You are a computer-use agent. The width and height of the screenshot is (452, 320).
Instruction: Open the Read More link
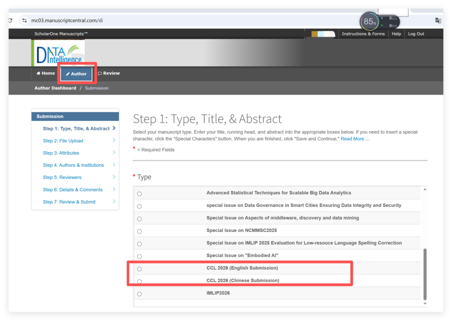coord(355,139)
